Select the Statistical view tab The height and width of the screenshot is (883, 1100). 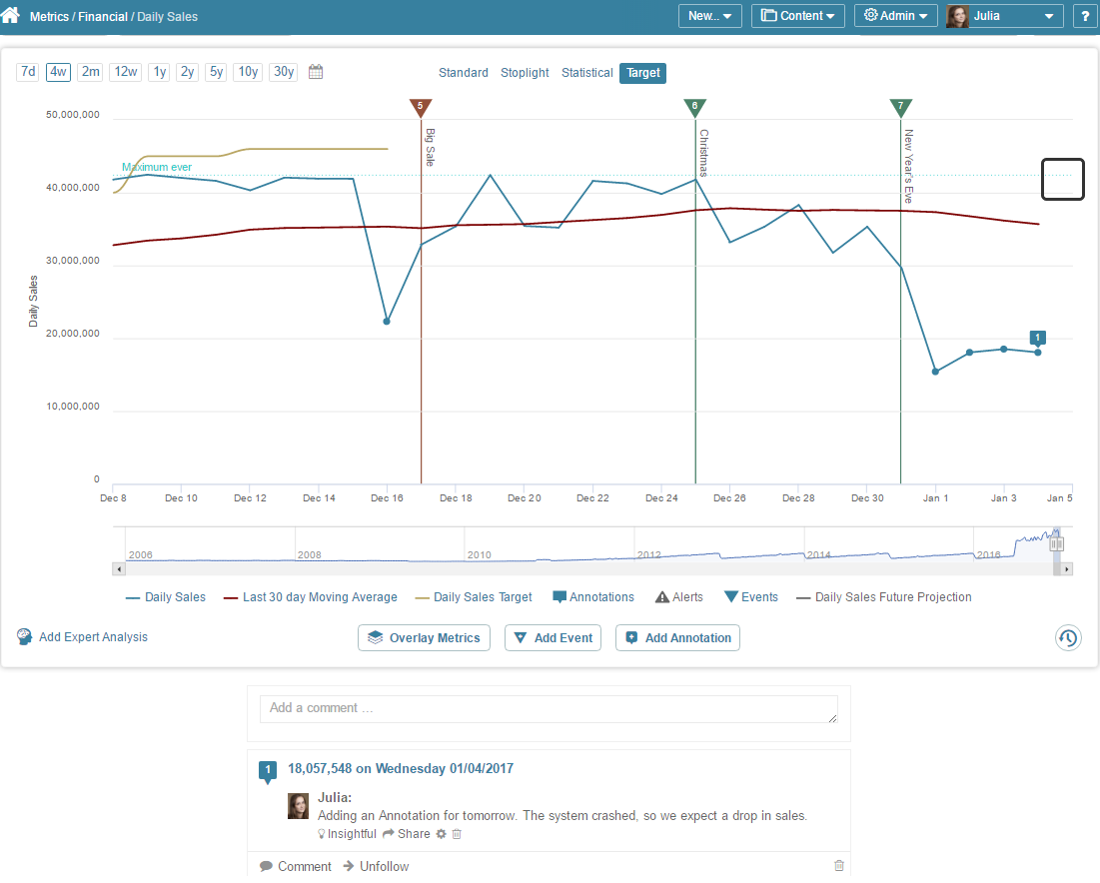tap(586, 72)
